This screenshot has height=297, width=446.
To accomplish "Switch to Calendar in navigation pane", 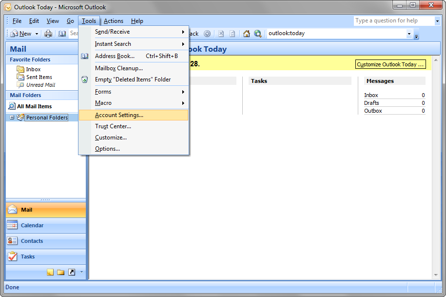I will (32, 225).
